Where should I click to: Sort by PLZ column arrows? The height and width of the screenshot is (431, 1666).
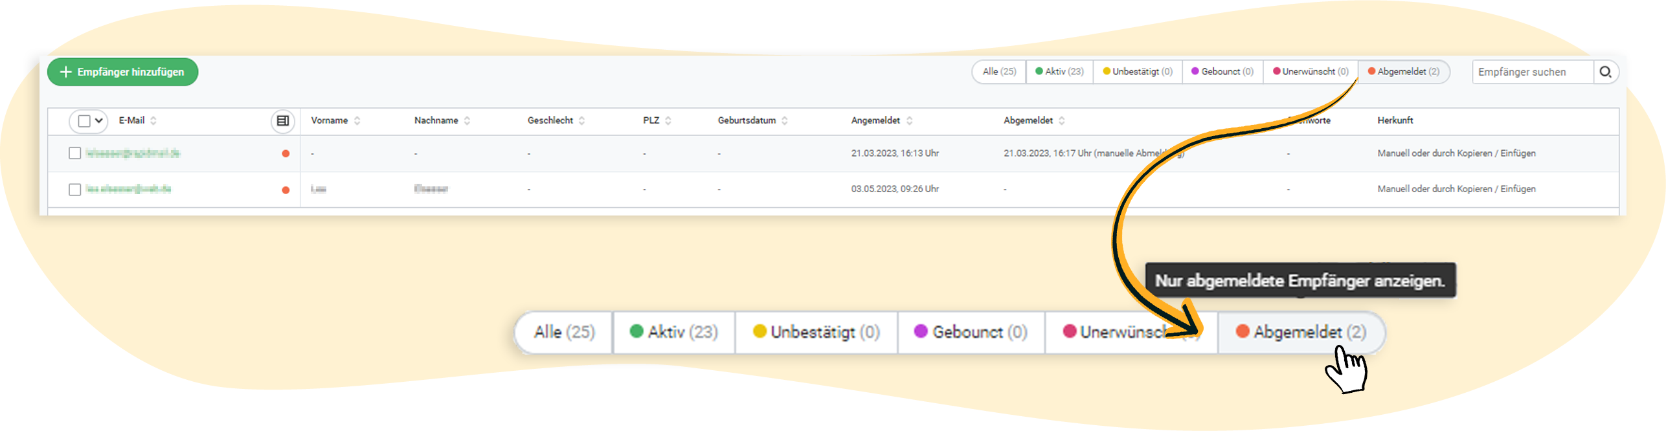(x=668, y=121)
